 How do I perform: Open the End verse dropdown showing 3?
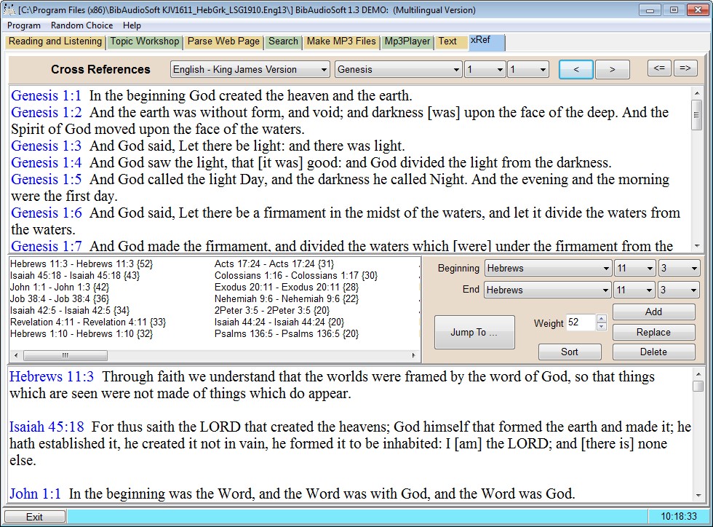point(680,290)
